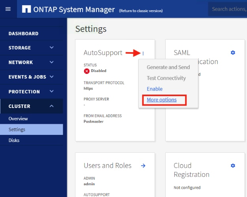This screenshot has width=247, height=197.
Task: Click the AutoSupport card title
Action: pyautogui.click(x=103, y=53)
